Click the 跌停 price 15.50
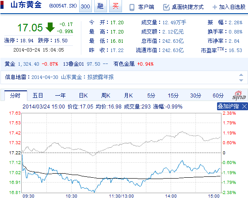This screenshot has width=248, height=198. pyautogui.click(x=61, y=41)
